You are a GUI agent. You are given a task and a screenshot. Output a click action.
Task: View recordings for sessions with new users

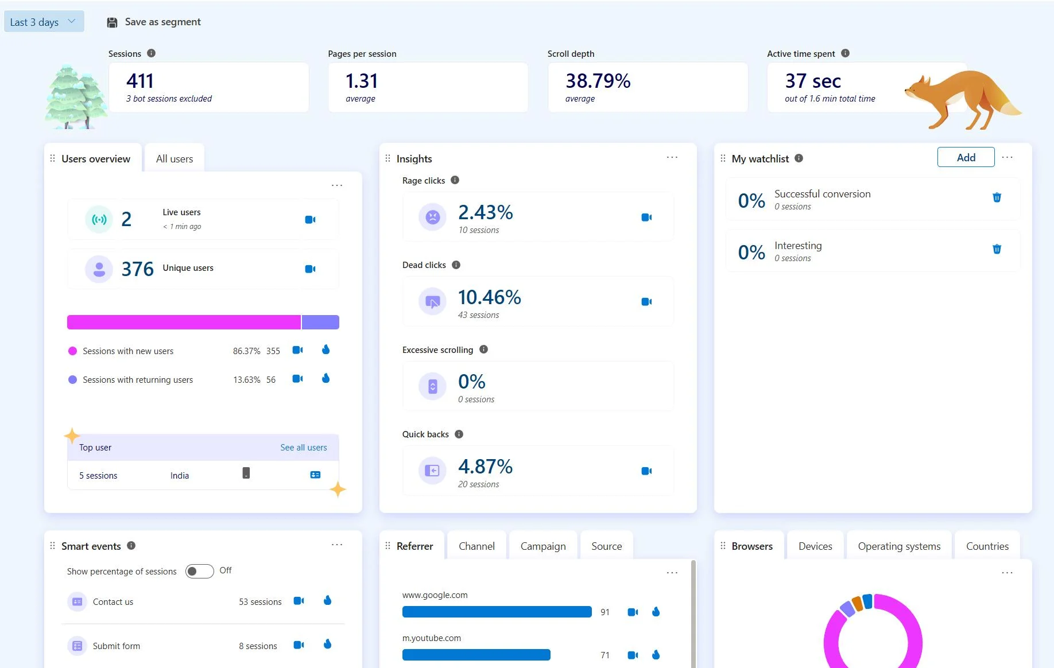tap(297, 350)
